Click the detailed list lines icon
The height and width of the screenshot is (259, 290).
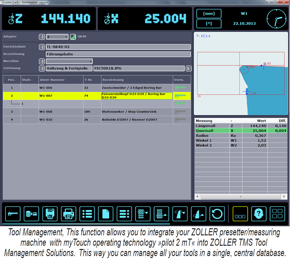click(x=124, y=214)
